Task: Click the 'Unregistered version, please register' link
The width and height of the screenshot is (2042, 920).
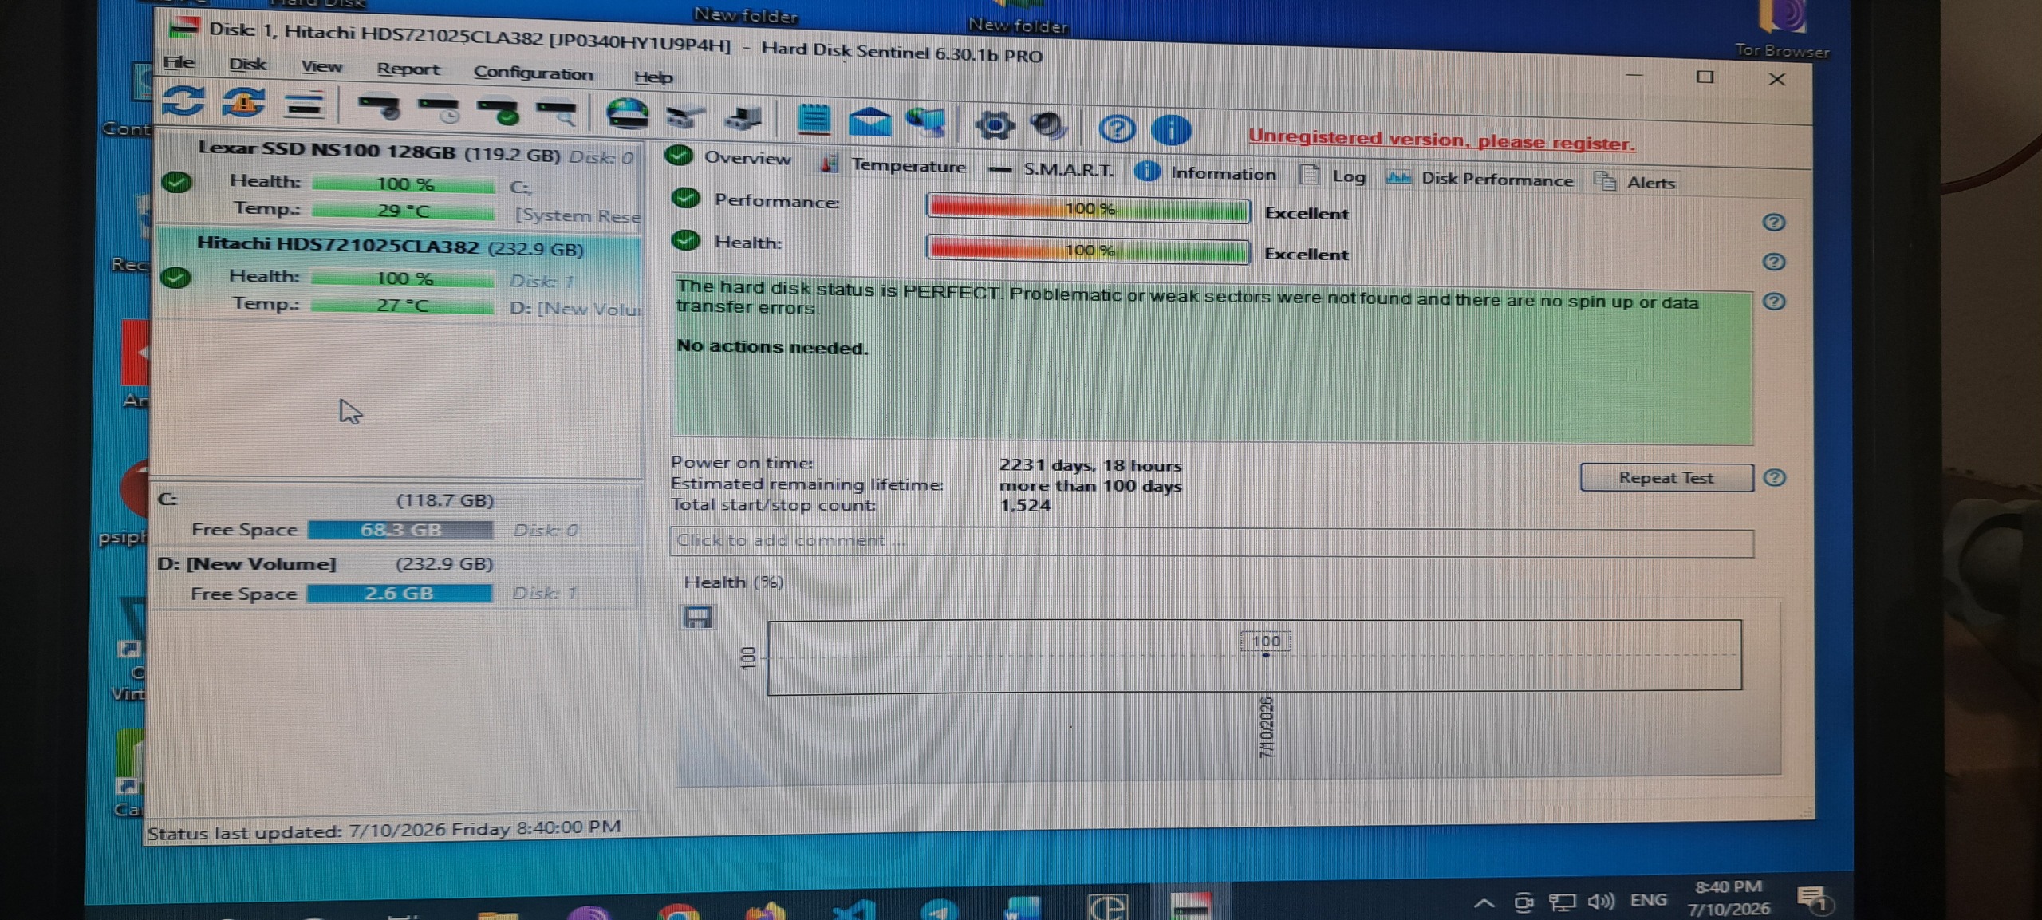Action: point(1441,140)
